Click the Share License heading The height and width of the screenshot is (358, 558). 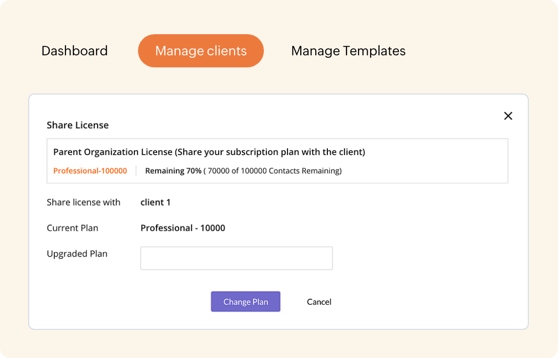click(78, 125)
